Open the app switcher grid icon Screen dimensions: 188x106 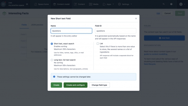point(3,4)
